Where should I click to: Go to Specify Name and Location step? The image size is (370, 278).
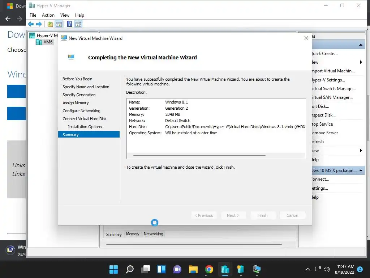[86, 87]
